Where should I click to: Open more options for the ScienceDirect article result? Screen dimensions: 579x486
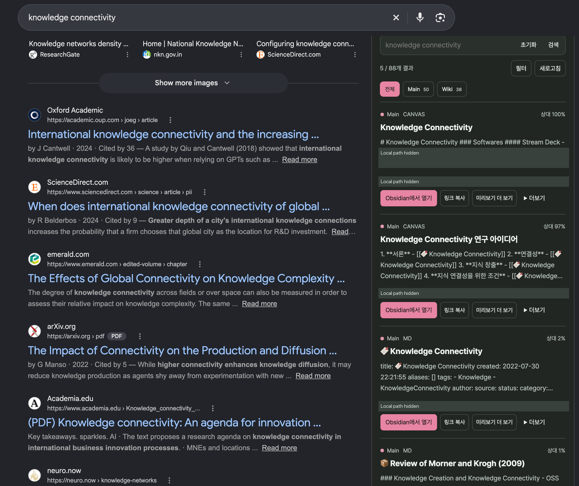(205, 192)
